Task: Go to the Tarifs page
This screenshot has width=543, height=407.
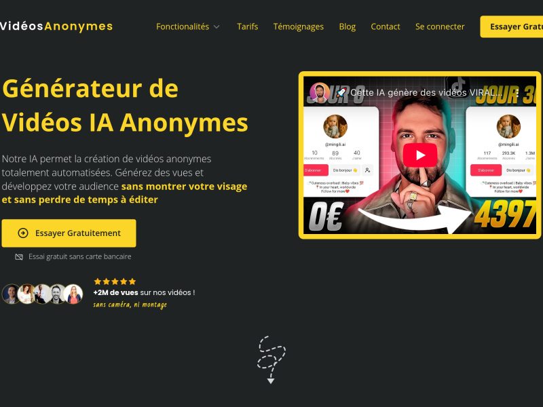Action: (x=247, y=26)
